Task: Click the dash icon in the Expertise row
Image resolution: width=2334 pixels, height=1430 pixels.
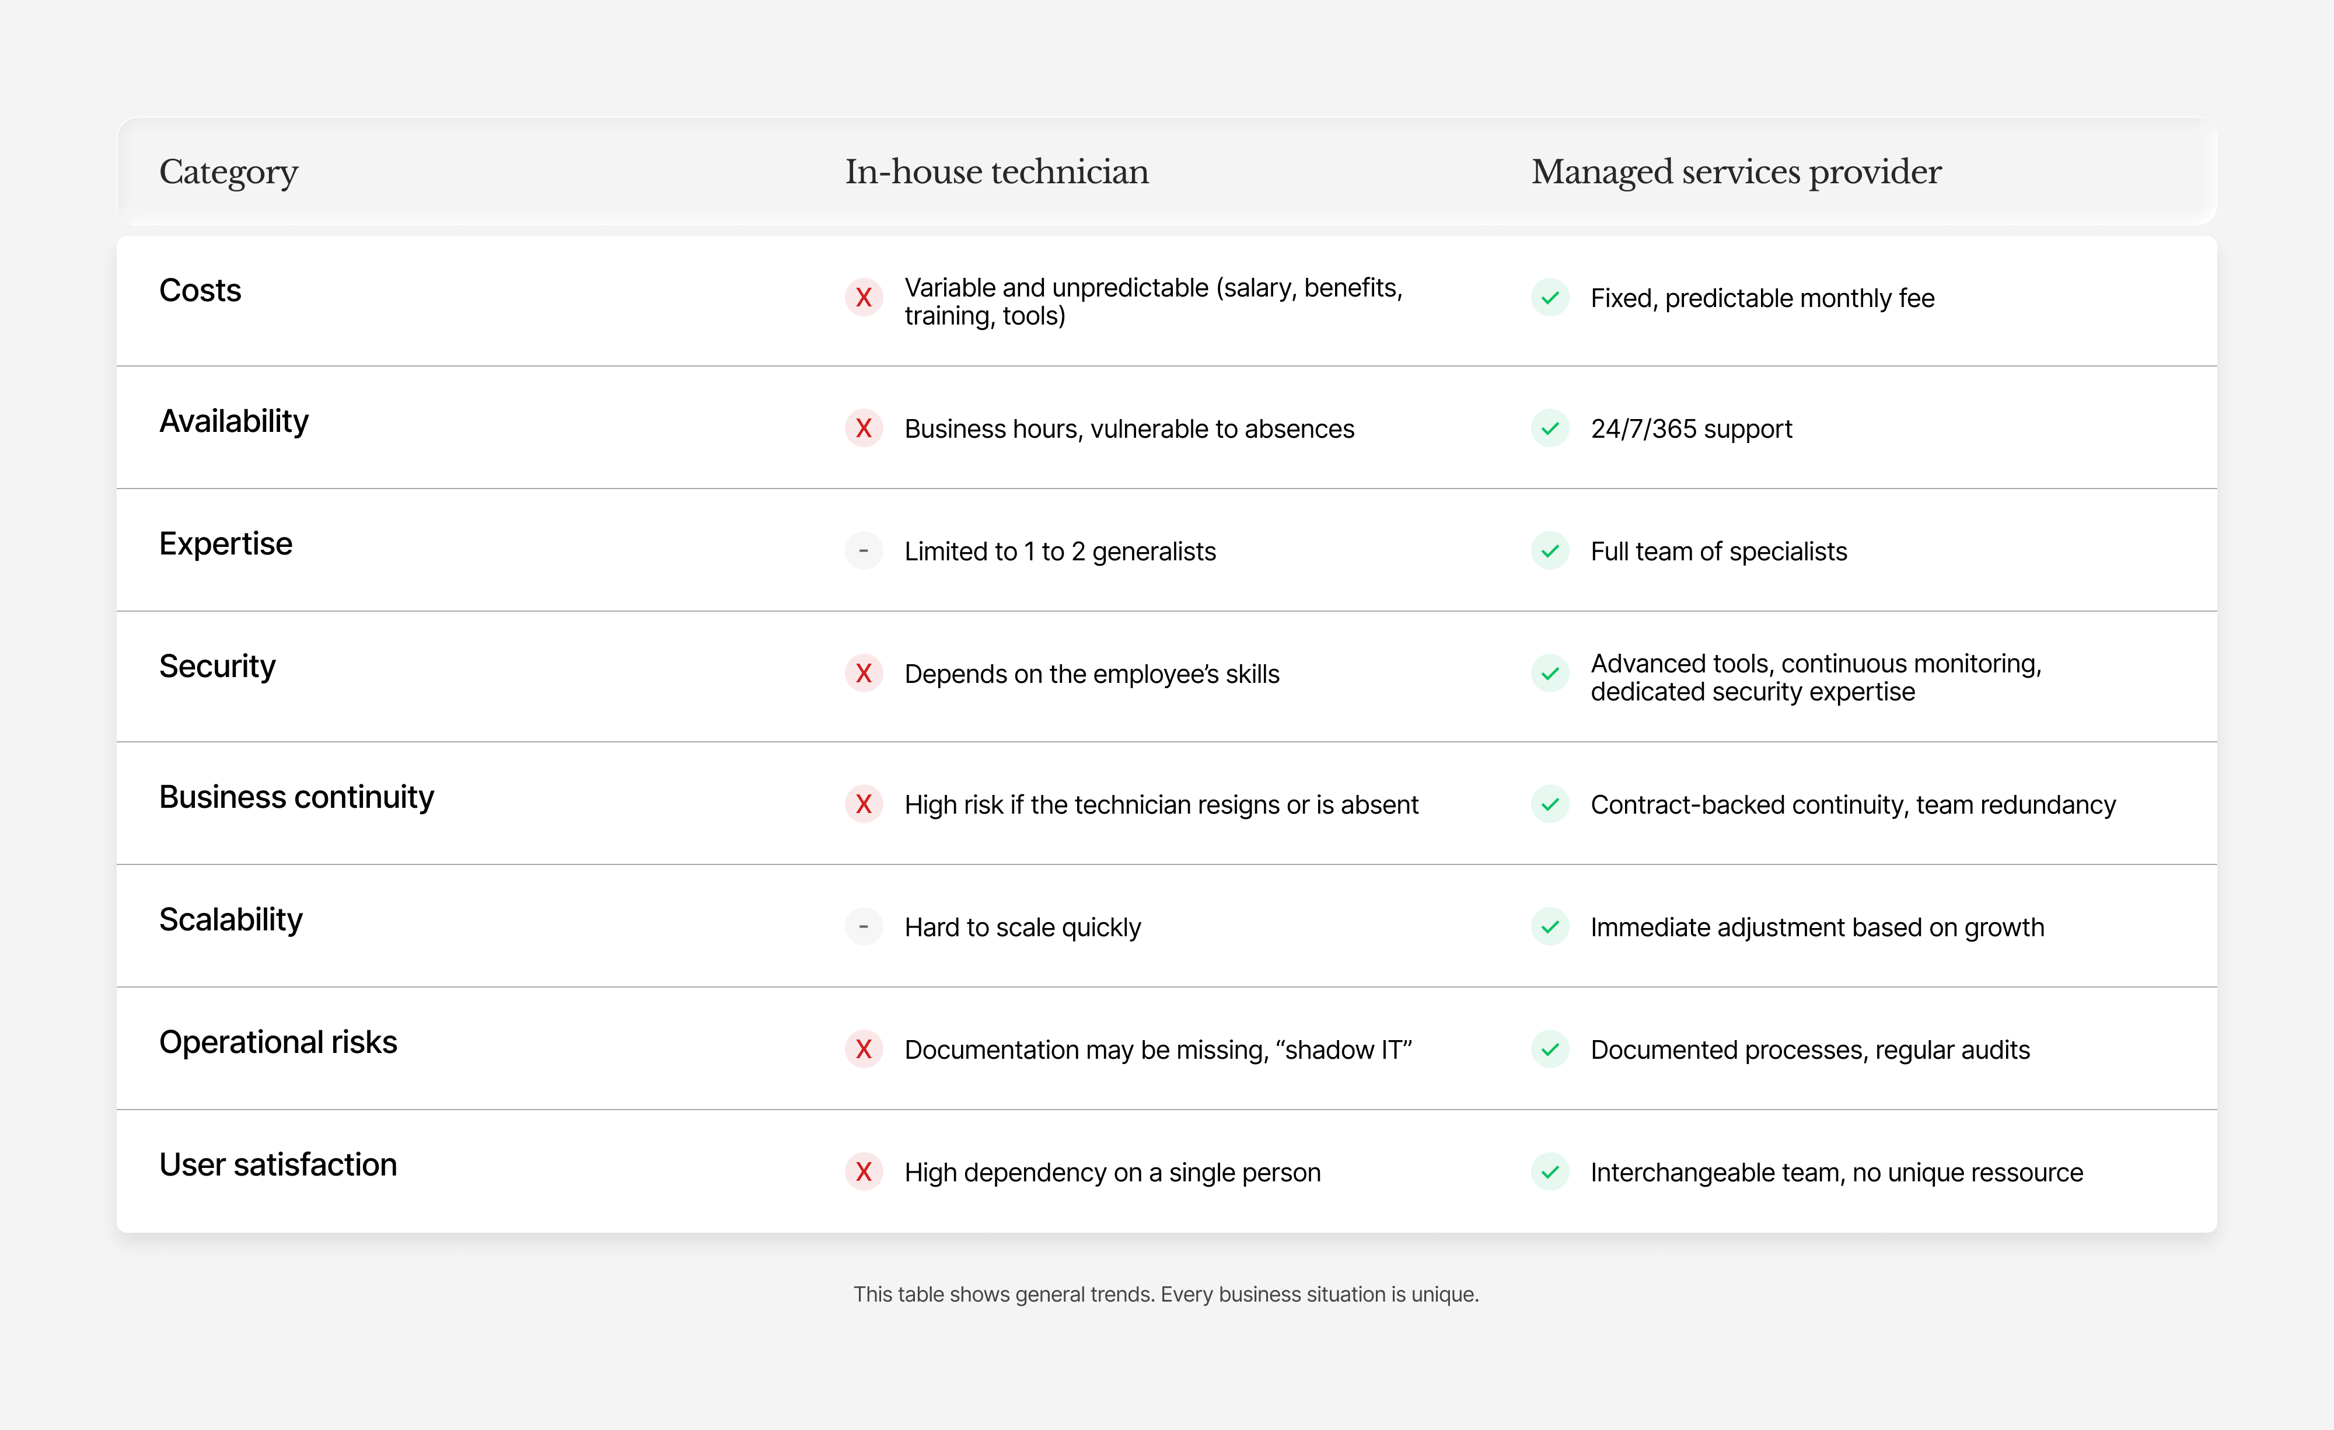Action: pyautogui.click(x=864, y=550)
